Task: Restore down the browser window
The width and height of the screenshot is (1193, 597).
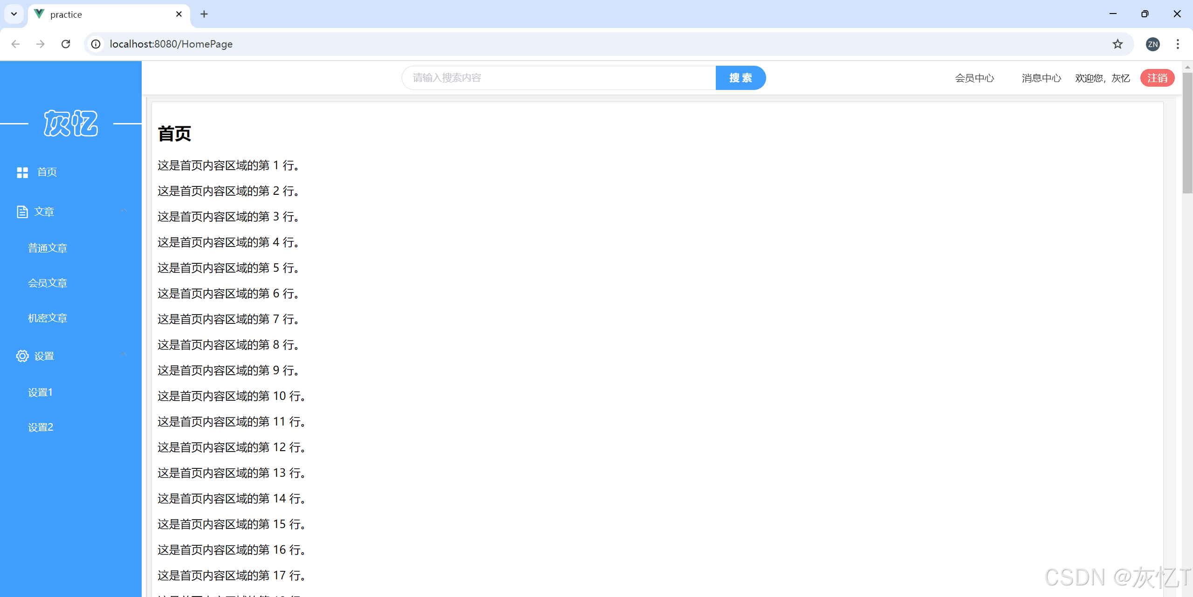Action: pos(1145,14)
